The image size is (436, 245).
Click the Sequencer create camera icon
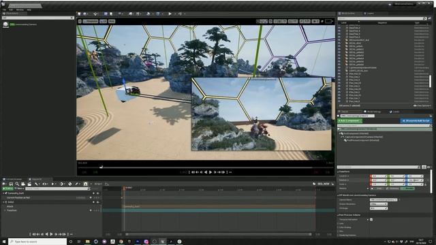(x=23, y=184)
